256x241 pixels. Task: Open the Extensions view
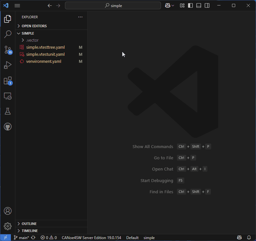click(x=7, y=80)
